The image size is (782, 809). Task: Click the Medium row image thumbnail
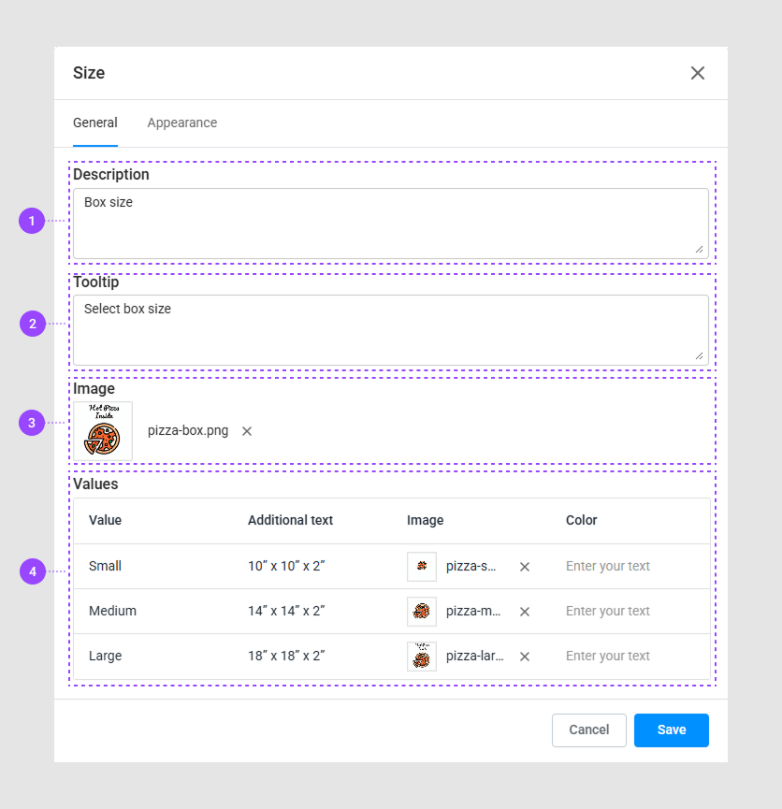[x=422, y=612]
